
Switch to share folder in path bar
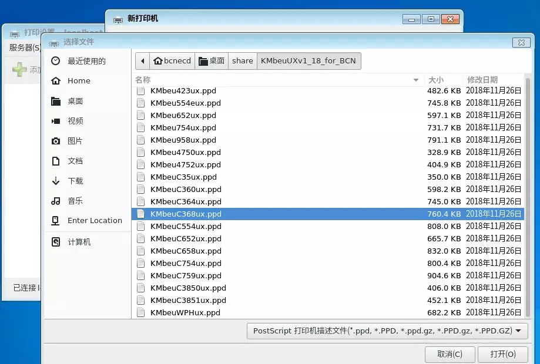point(243,61)
